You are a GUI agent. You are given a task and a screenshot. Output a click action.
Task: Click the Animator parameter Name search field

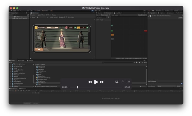(101, 17)
